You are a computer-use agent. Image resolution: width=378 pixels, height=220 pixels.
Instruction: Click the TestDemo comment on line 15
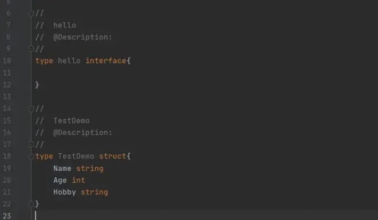[72, 121]
